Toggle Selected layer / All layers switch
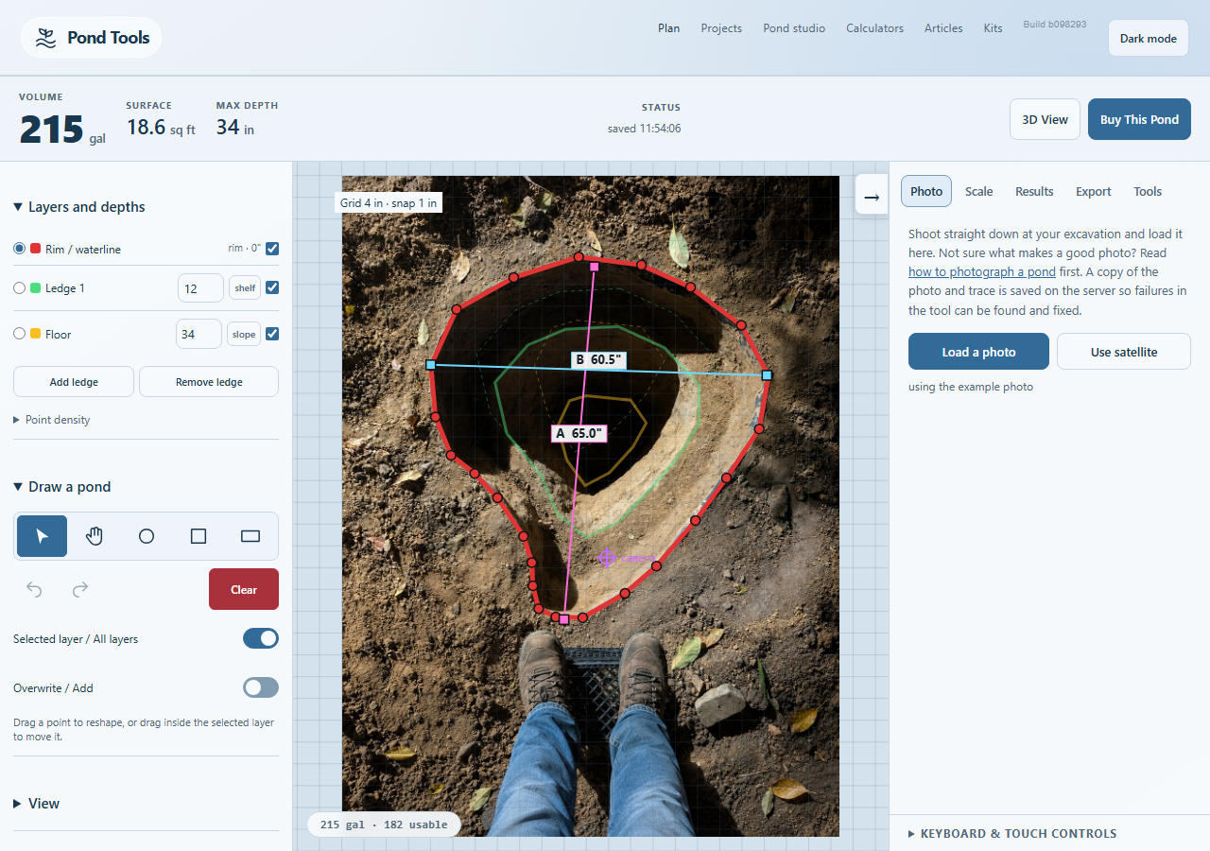1210x851 pixels. click(261, 638)
